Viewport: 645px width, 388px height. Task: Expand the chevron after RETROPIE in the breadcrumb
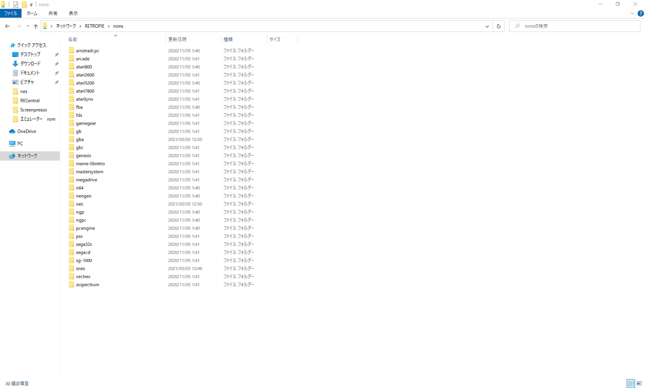[109, 26]
